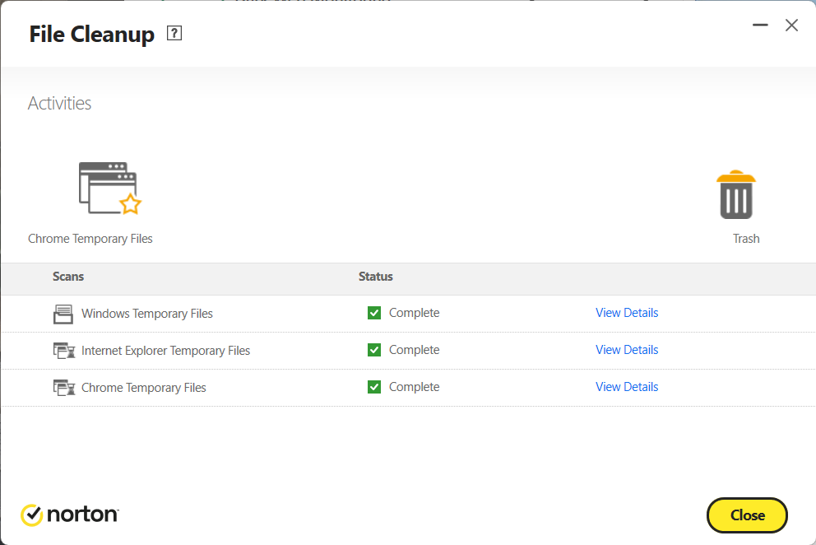Close the window with the X button
Viewport: 816px width, 545px height.
click(791, 25)
